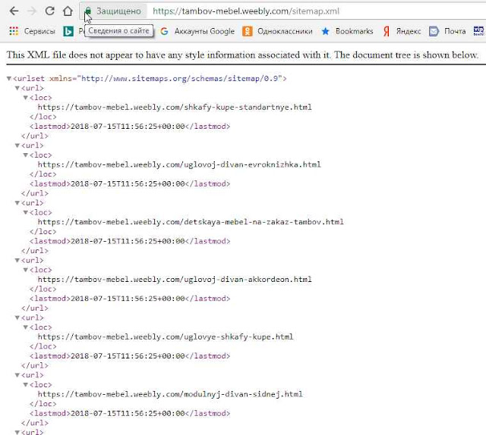Click lastmod line under shkafy-kupe-standartnye
The width and height of the screenshot is (486, 435).
click(130, 127)
